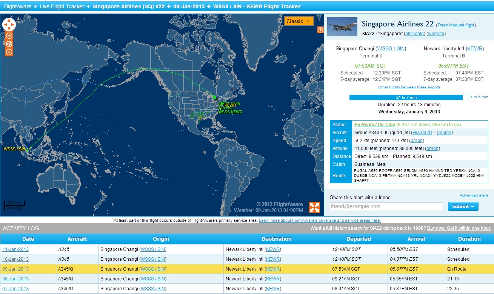Open the Classic map style dropdown
Image resolution: width=494 pixels, height=294 pixels.
[x=299, y=22]
